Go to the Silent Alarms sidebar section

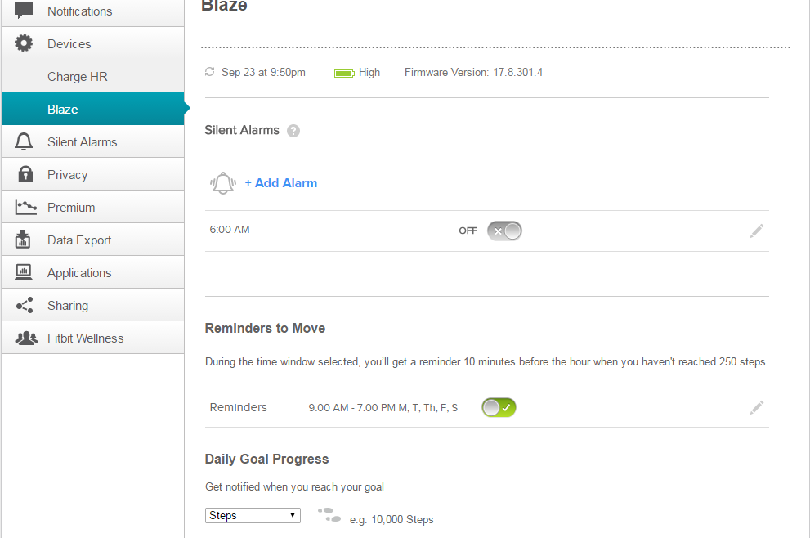click(x=93, y=141)
